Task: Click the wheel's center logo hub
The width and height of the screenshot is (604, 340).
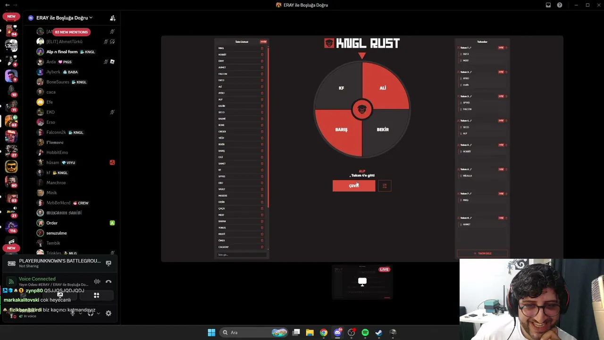Action: [x=362, y=110]
